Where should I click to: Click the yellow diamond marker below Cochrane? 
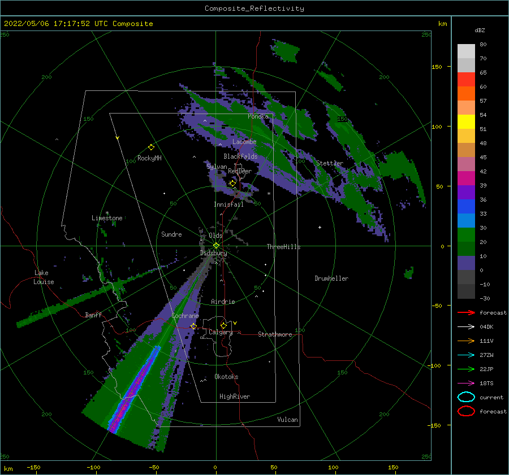click(193, 326)
